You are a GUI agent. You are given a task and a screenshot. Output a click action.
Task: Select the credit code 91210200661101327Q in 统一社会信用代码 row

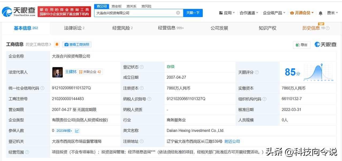point(71,88)
